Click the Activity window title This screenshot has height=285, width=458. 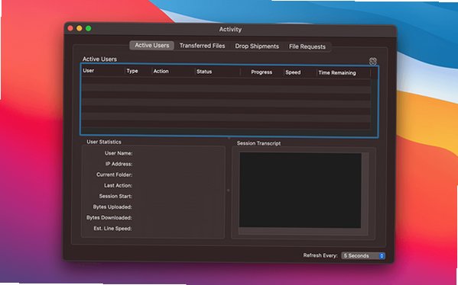coord(230,30)
